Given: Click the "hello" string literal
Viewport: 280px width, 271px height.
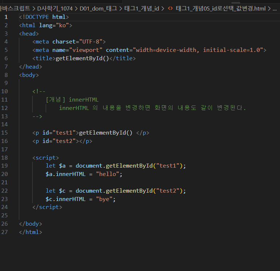Looking at the screenshot, I should [108, 174].
